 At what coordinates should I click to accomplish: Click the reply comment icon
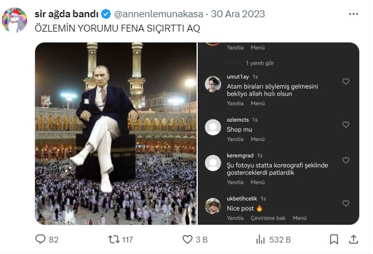point(40,239)
